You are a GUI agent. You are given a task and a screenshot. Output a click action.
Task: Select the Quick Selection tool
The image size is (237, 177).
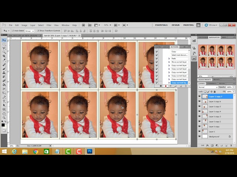tap(4, 52)
